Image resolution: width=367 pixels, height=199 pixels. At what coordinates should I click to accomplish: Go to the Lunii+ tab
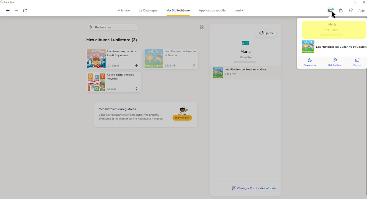239,10
